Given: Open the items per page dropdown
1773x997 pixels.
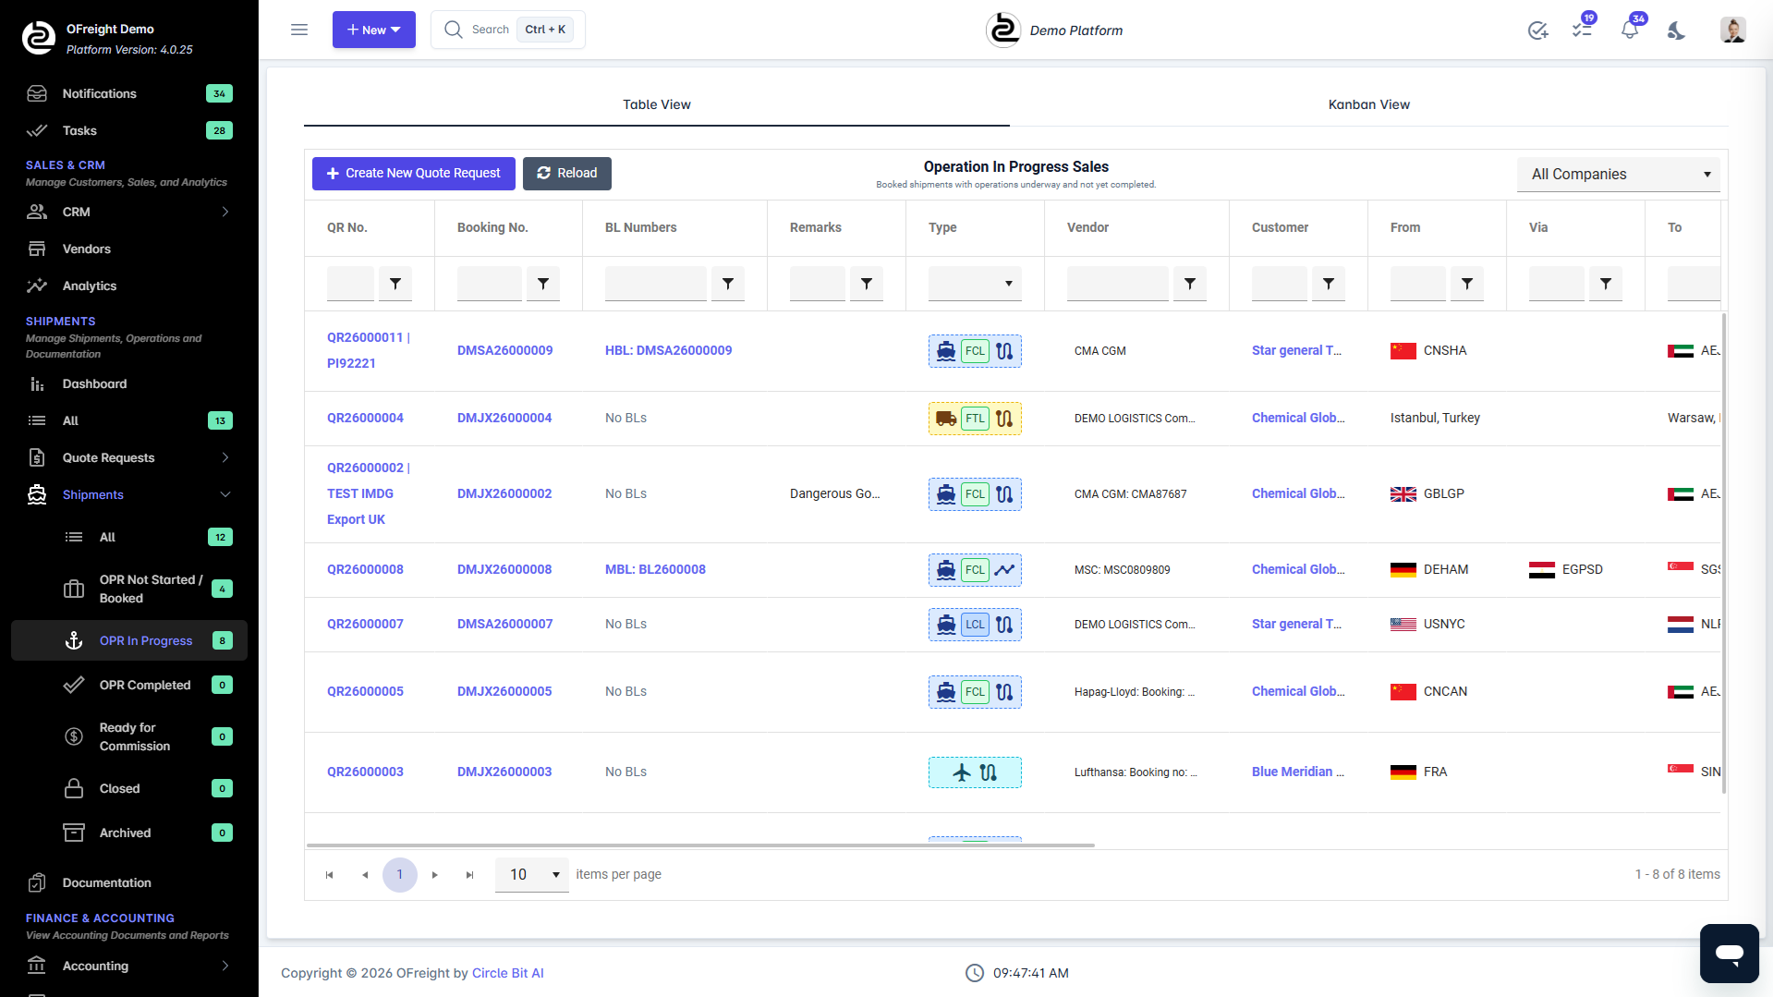Looking at the screenshot, I should point(531,874).
